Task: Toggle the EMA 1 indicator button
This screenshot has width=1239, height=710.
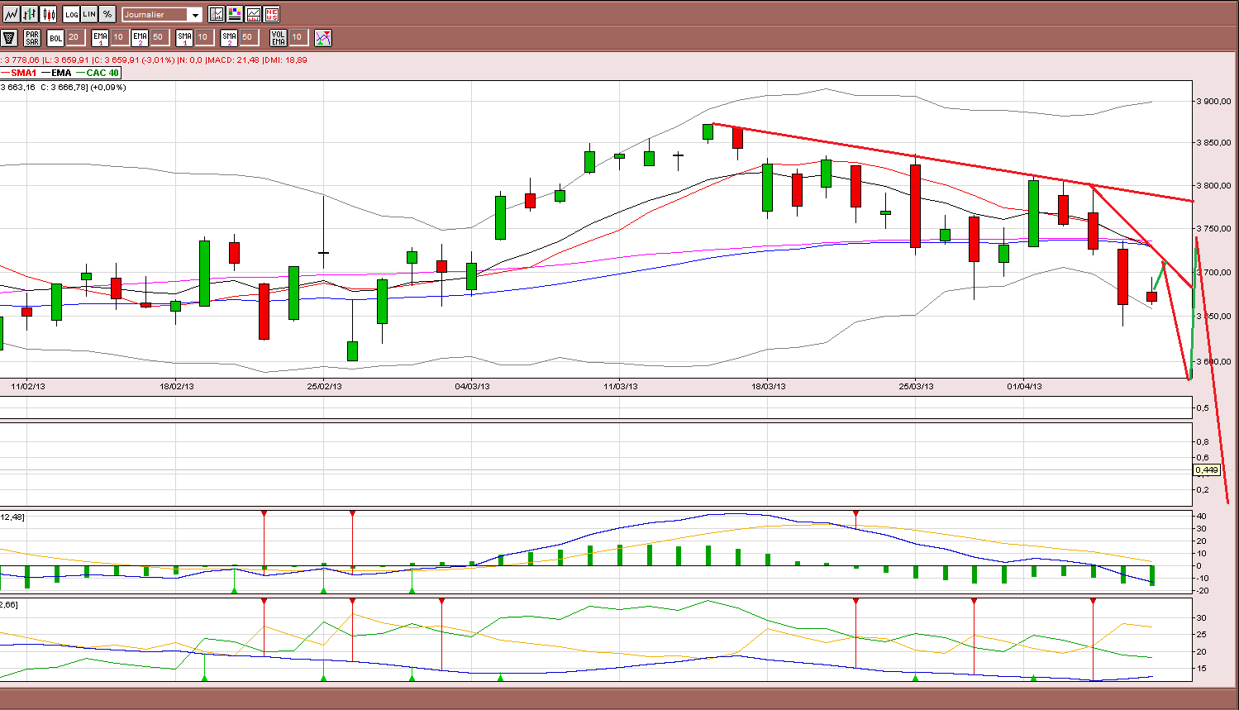Action: (100, 37)
